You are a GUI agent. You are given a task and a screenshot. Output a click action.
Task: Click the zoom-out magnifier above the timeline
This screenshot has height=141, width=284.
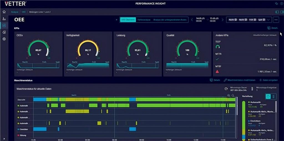(233, 95)
